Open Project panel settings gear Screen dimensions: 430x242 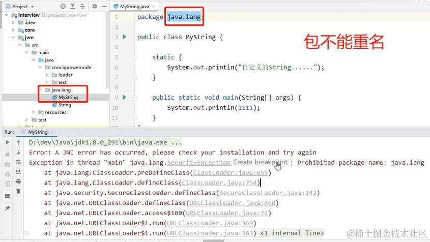(x=95, y=6)
